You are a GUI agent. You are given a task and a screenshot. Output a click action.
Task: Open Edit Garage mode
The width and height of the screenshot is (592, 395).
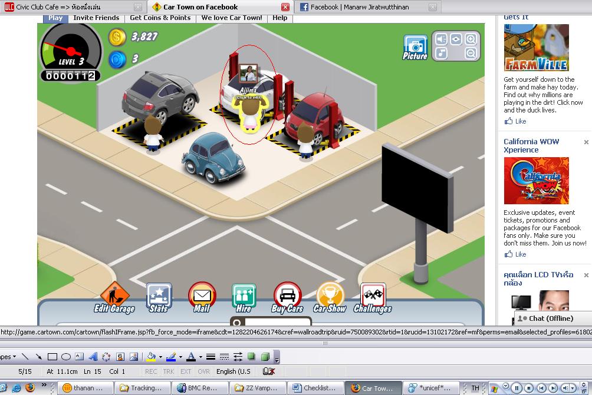(114, 297)
